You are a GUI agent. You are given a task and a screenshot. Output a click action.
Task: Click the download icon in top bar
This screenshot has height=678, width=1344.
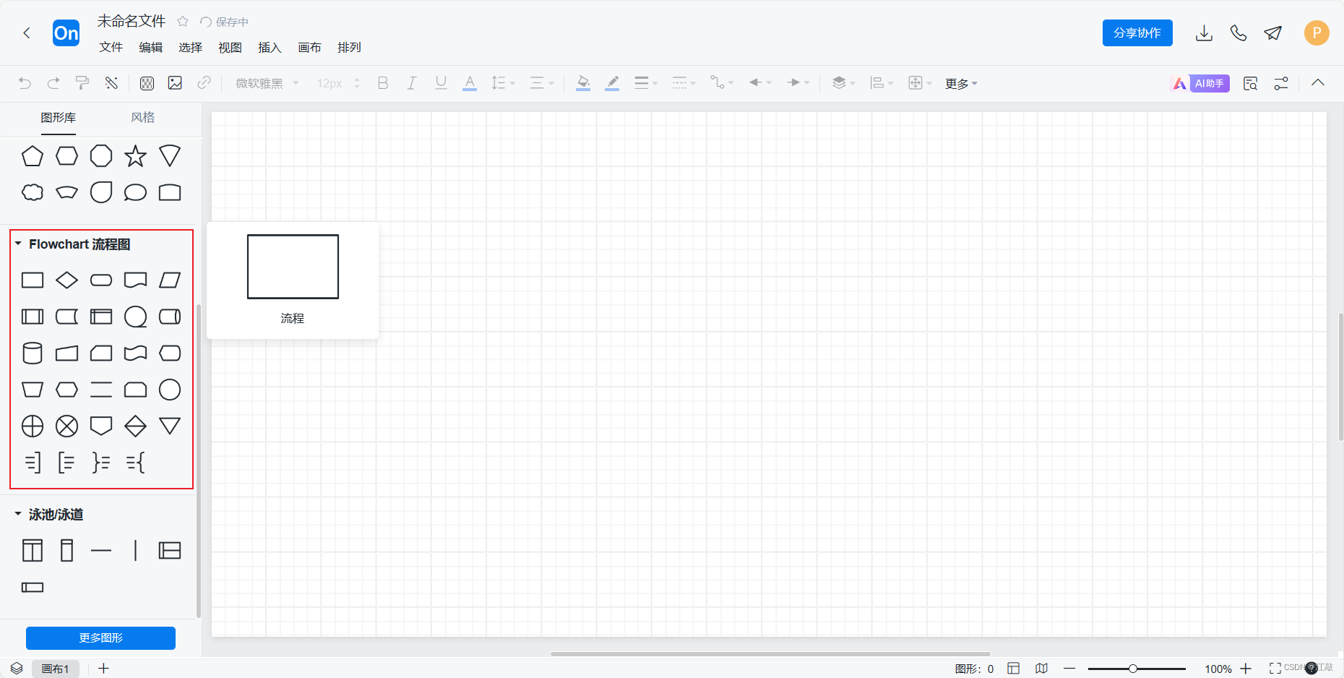1204,33
